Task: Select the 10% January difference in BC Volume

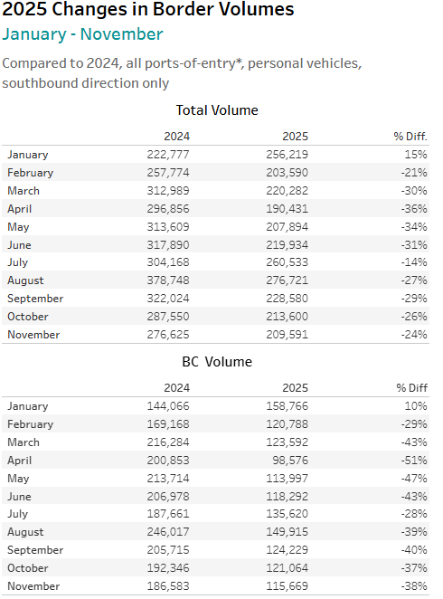Action: tap(416, 405)
